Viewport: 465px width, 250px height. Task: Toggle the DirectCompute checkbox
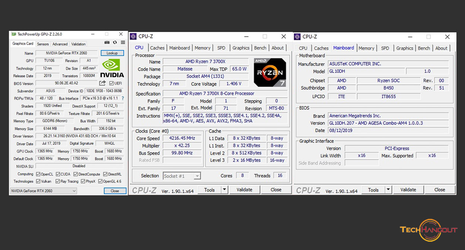pyautogui.click(x=76, y=174)
